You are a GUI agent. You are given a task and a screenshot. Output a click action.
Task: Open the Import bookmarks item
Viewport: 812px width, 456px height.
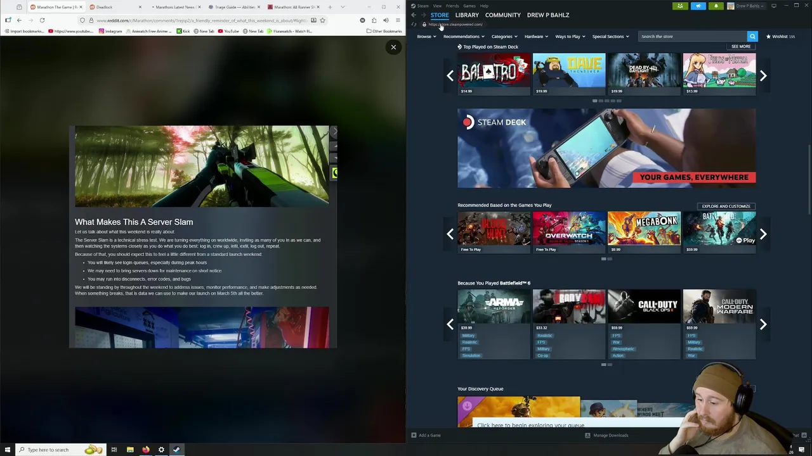tap(25, 31)
